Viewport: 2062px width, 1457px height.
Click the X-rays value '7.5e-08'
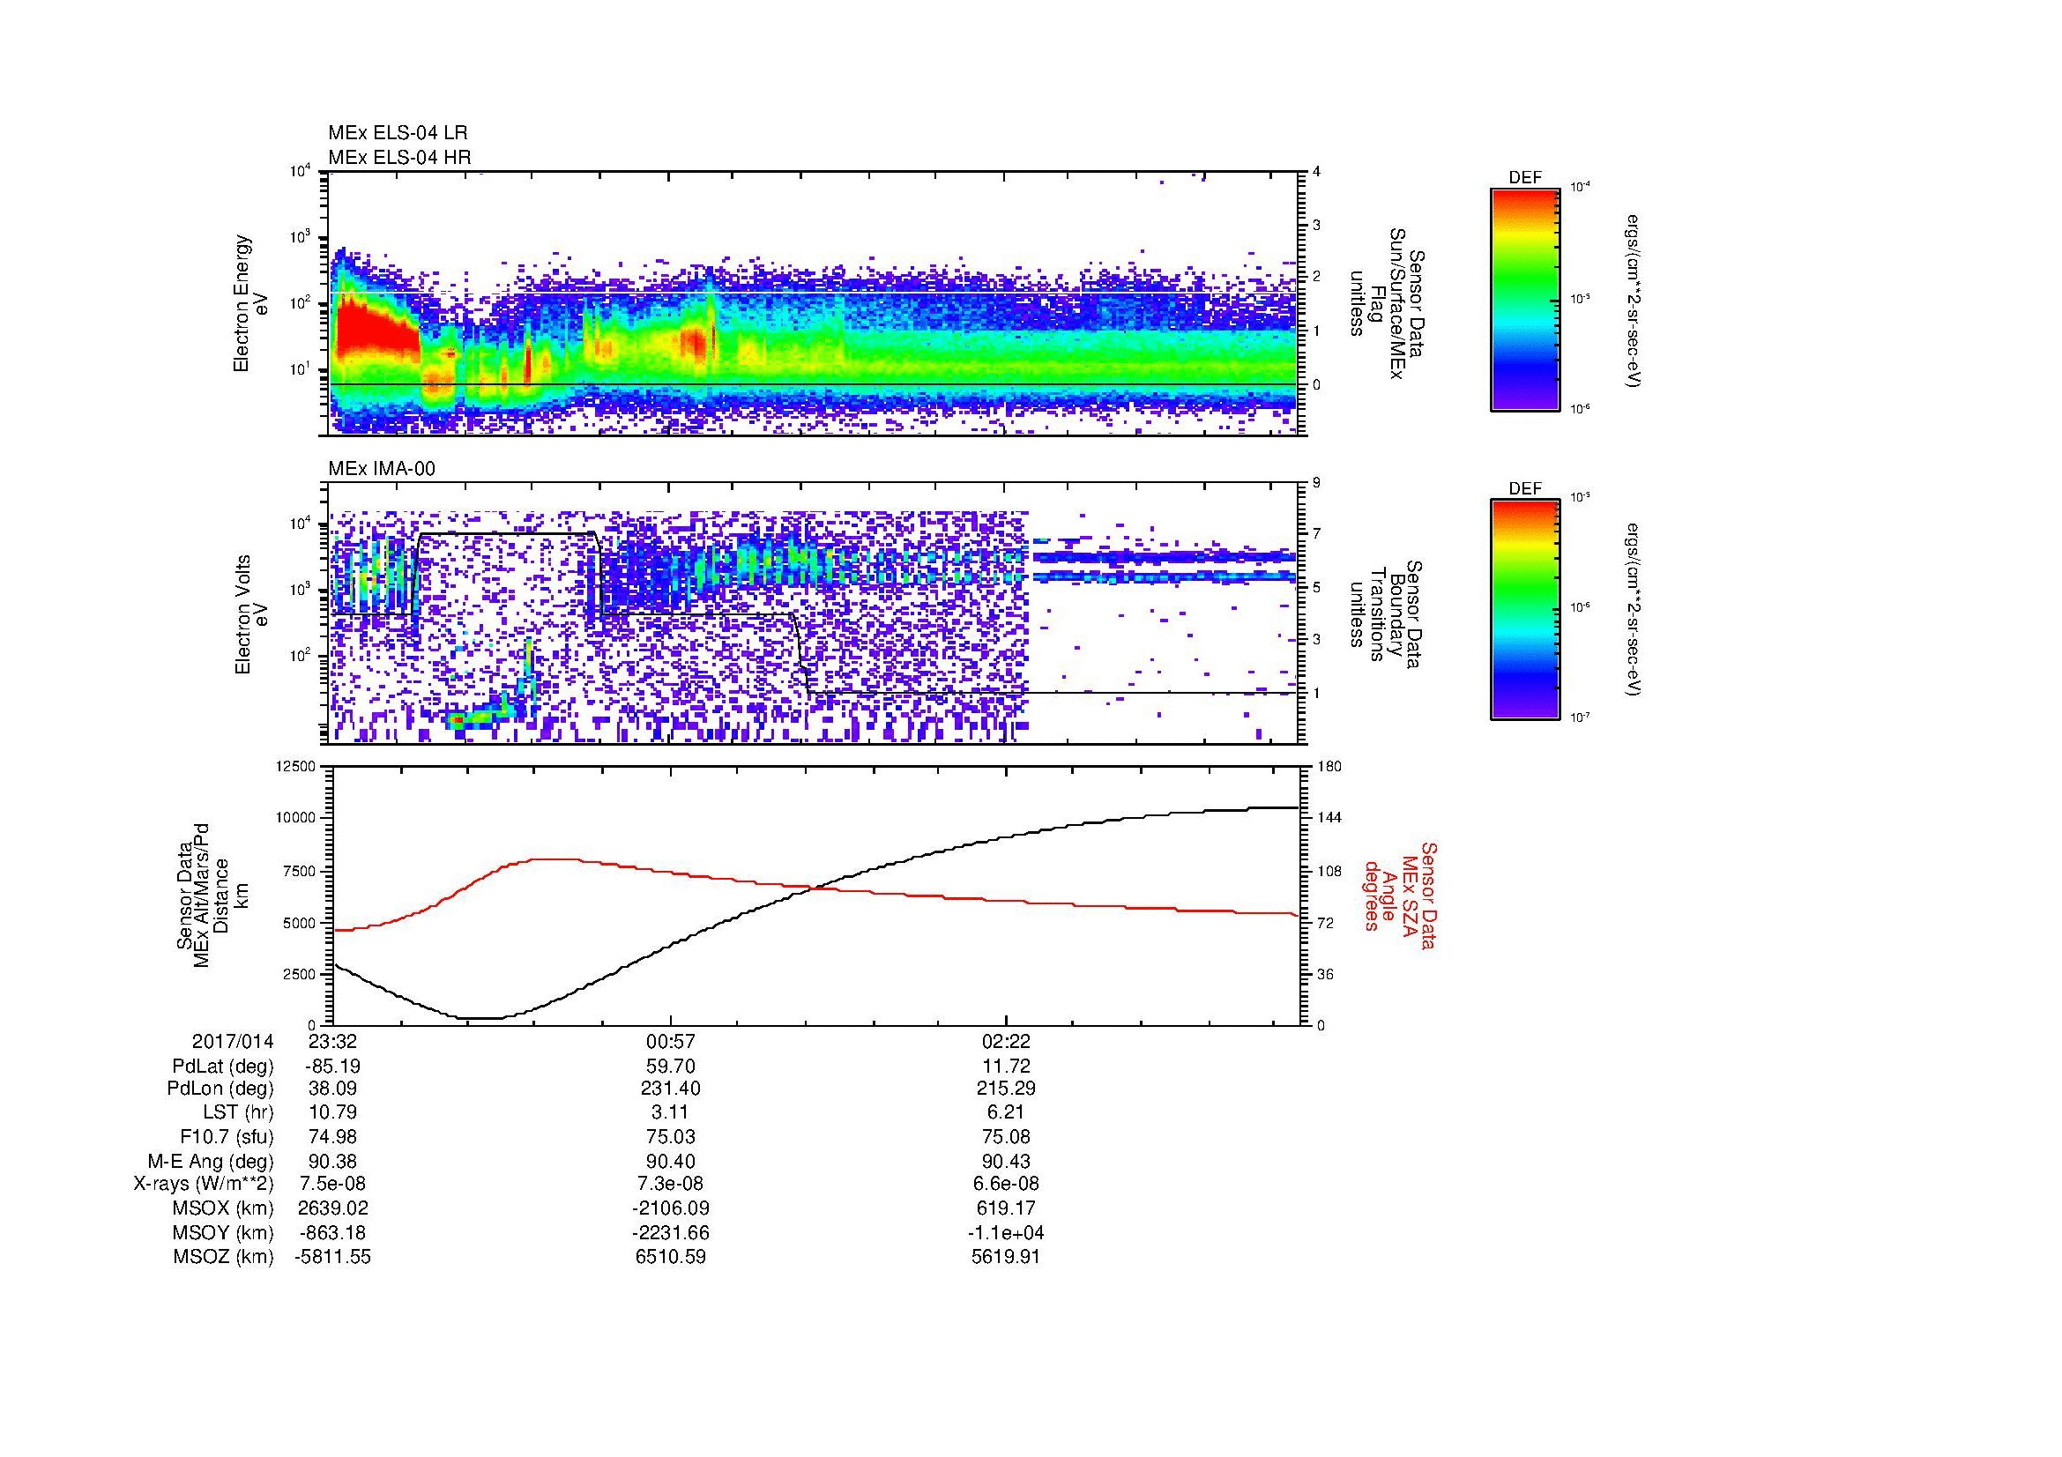[333, 1184]
